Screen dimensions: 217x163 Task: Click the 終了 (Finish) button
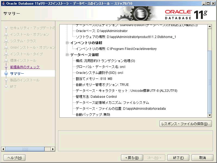[178, 158]
